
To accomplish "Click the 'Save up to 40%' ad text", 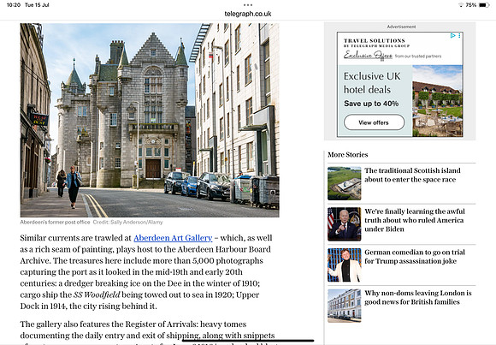I will (371, 104).
